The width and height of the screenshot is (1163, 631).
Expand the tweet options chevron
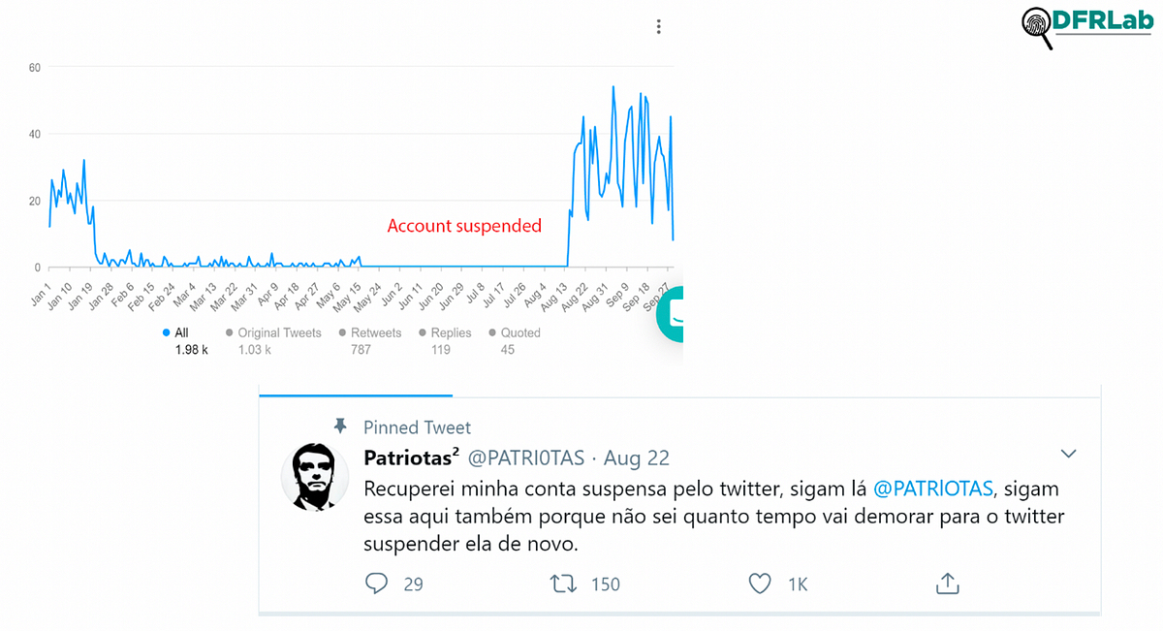1069,454
